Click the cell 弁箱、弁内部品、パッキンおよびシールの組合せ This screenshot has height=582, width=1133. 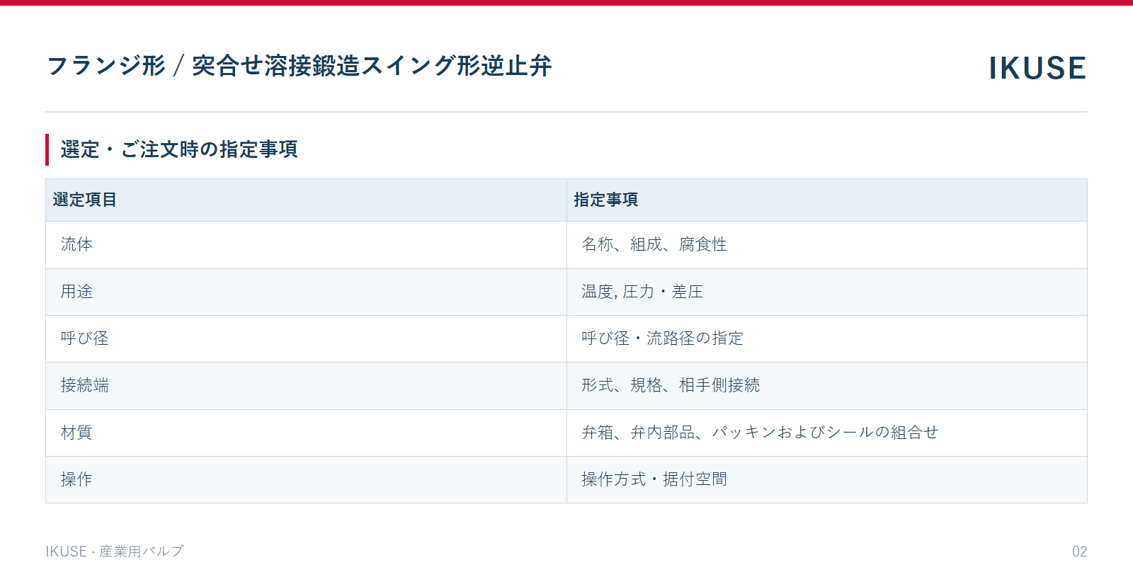(827, 433)
